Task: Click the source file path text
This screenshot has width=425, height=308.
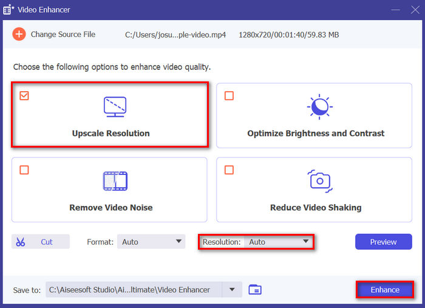Action: click(175, 35)
